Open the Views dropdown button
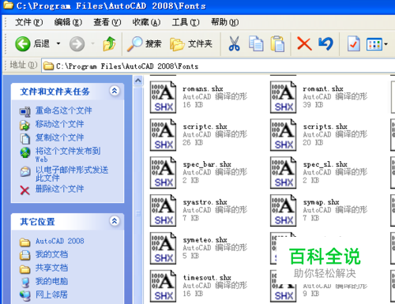 tap(377, 44)
